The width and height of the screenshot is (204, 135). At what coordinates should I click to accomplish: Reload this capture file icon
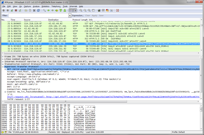(x=38, y=10)
